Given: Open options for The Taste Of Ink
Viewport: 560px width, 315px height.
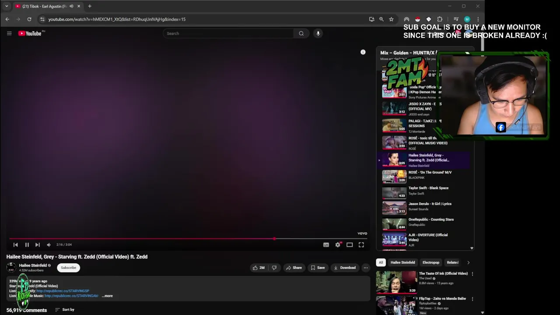Looking at the screenshot, I should click(x=472, y=274).
